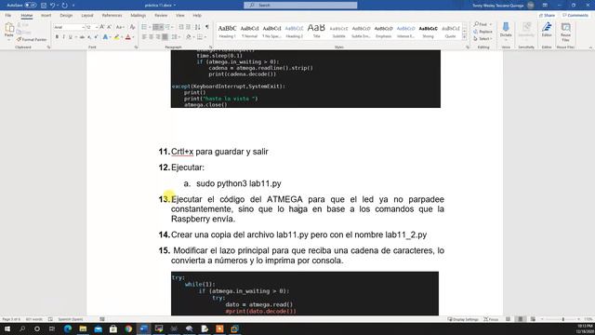The height and width of the screenshot is (335, 595).
Task: Click the Redo icon
Action: (65, 6)
